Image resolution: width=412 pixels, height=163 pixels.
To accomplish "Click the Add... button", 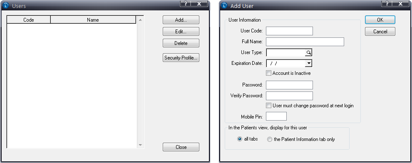I will coord(181,20).
